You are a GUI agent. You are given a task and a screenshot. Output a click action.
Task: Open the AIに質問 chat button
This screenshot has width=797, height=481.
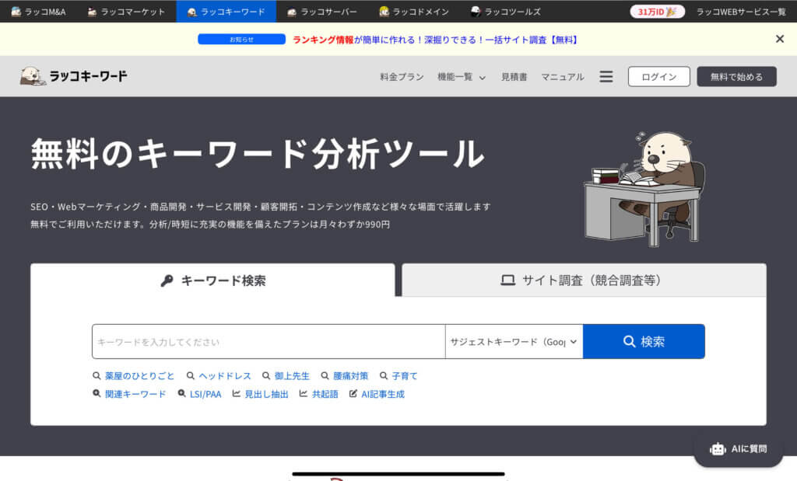(738, 448)
